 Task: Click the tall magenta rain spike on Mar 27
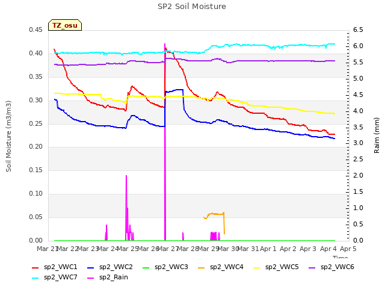pos(165,143)
